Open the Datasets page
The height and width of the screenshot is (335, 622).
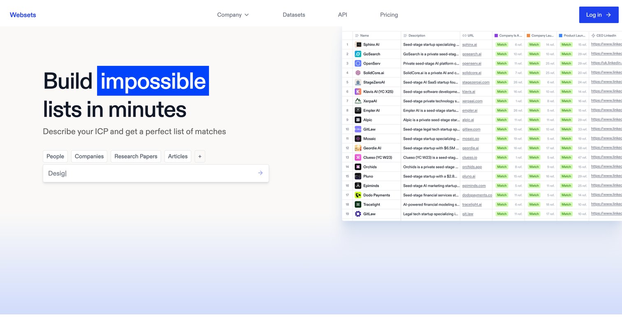point(294,15)
